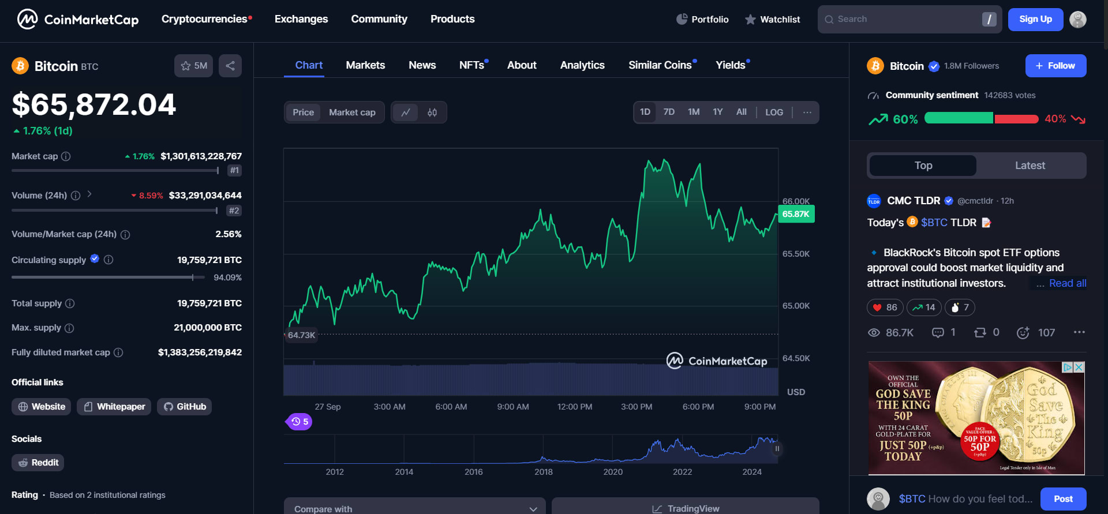The height and width of the screenshot is (514, 1108).
Task: Click Circulating supply verified badge
Action: 95,259
